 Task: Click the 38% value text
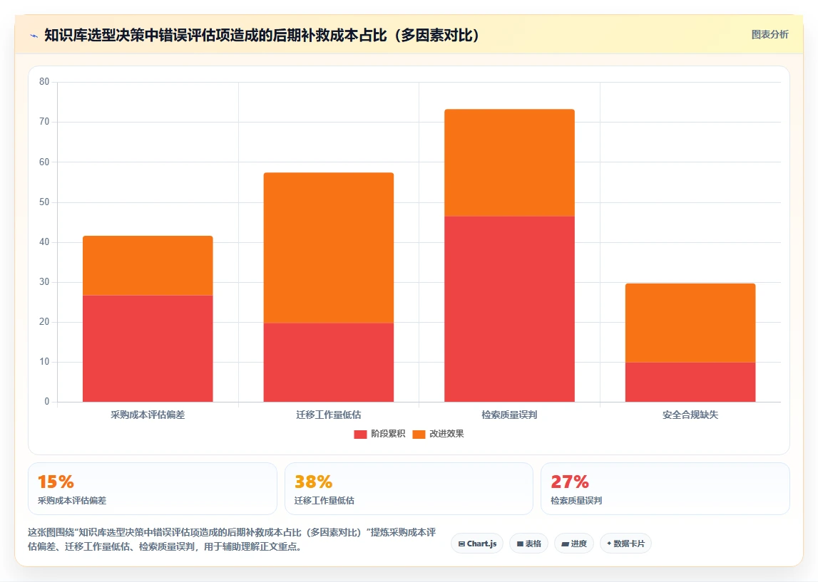point(314,482)
